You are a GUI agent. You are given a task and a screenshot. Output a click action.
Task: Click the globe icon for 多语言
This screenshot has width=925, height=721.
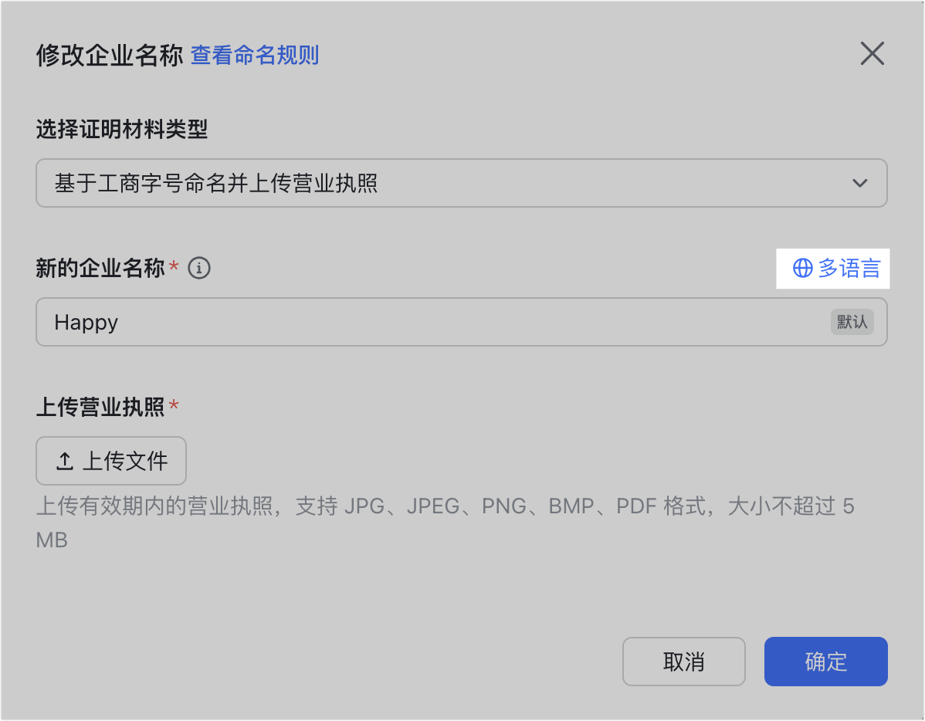(802, 268)
